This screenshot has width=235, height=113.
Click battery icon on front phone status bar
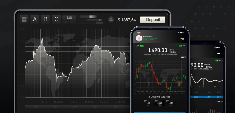[x=182, y=32]
